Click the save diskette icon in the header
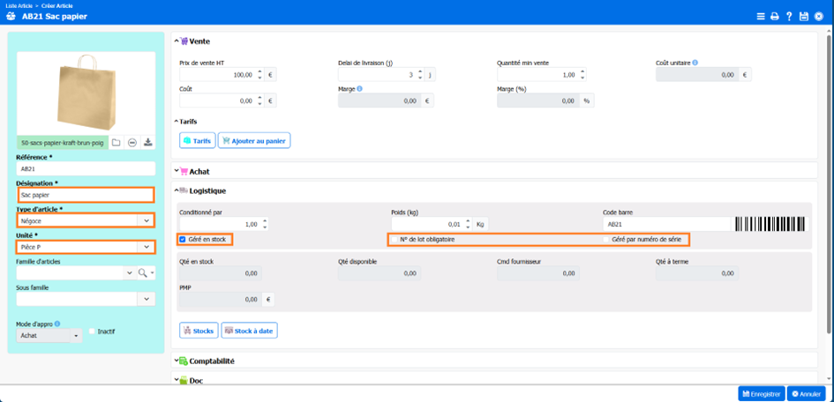 tap(803, 16)
